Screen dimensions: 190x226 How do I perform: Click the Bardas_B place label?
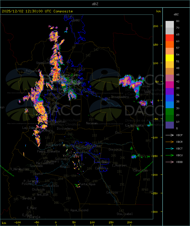point(29,198)
